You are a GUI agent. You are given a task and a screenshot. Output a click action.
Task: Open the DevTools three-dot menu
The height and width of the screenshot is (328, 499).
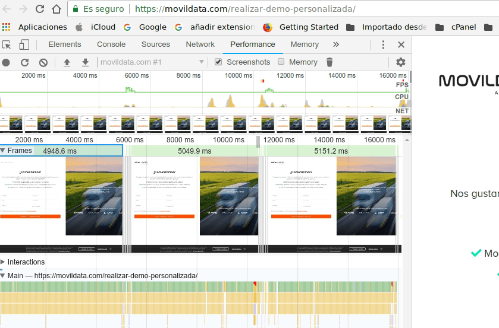[x=383, y=44]
